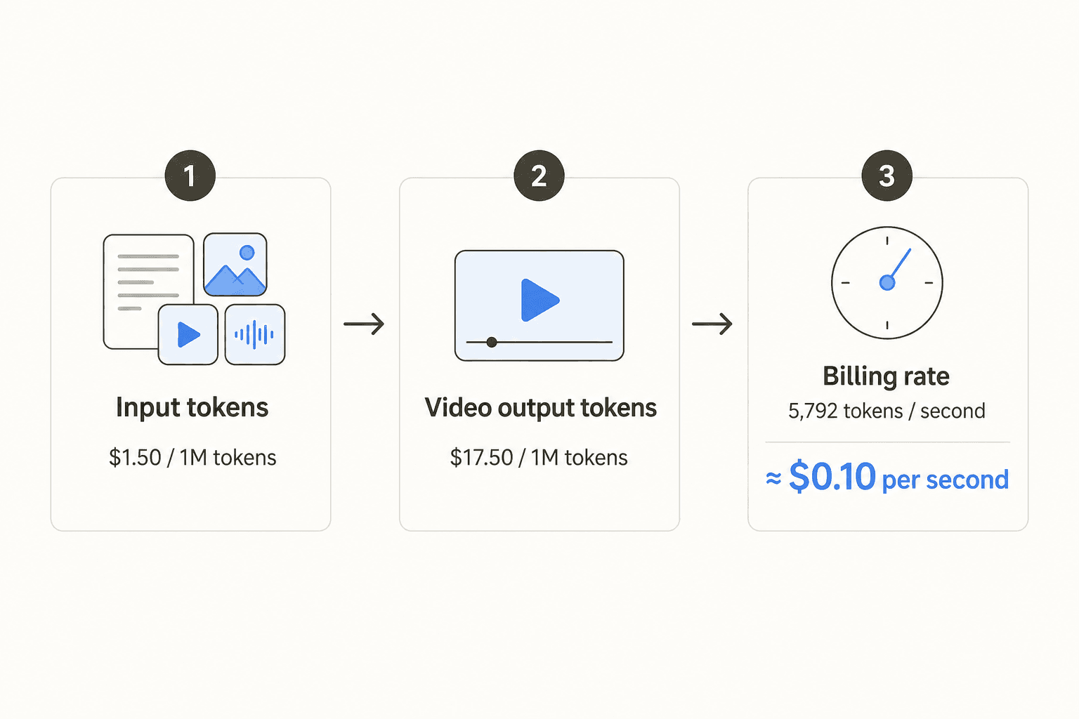Click the "$17.50 / 1M tokens" price
Screen dimensions: 1079x719
click(539, 458)
